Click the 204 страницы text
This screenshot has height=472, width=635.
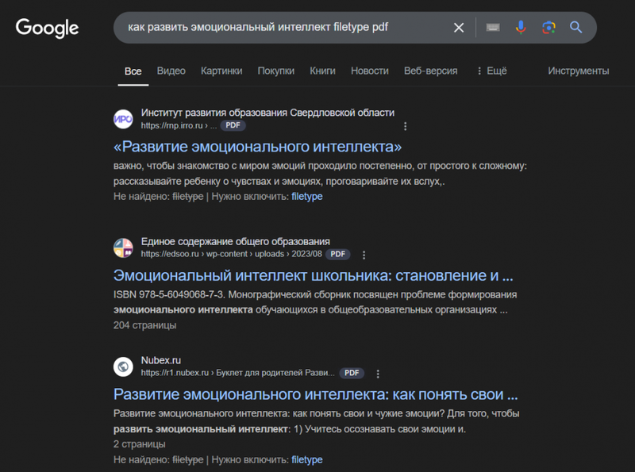[x=144, y=325]
